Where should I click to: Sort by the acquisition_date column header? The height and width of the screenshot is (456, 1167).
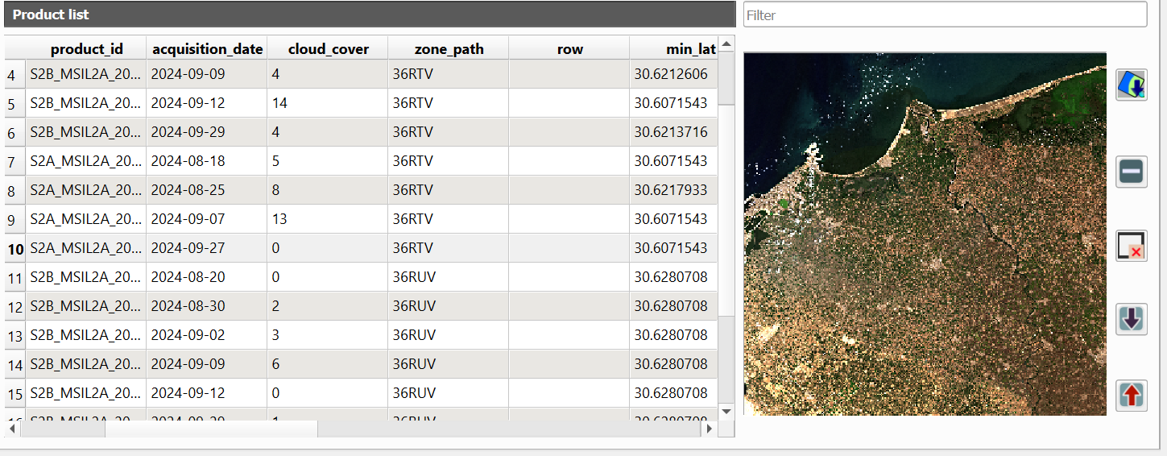207,49
